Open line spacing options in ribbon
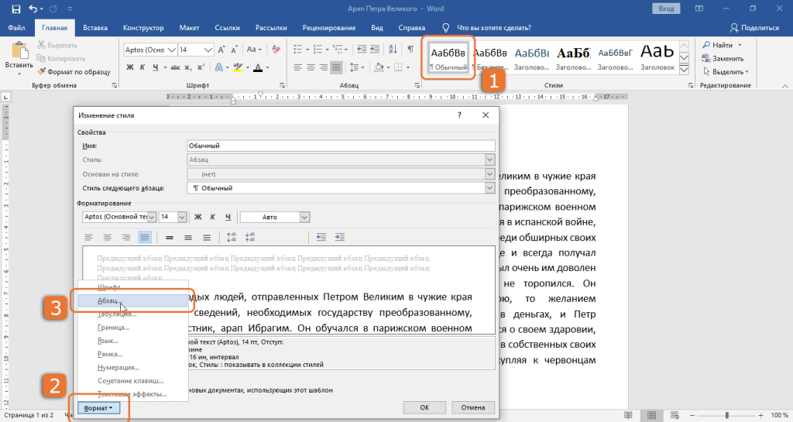This screenshot has width=793, height=422. tap(356, 67)
